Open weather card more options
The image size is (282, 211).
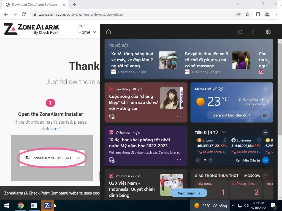[265, 89]
